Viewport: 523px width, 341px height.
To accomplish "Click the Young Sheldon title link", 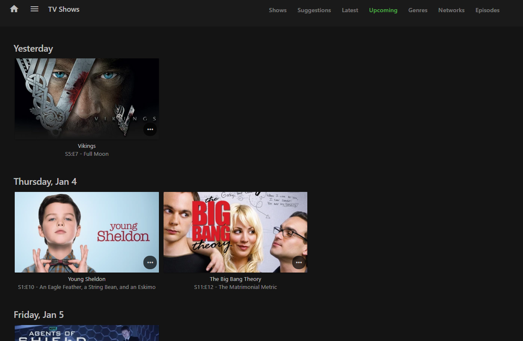I will [x=87, y=279].
